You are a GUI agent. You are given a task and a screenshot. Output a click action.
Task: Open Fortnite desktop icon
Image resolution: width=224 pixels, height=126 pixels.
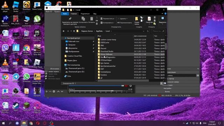[x=16, y=49]
